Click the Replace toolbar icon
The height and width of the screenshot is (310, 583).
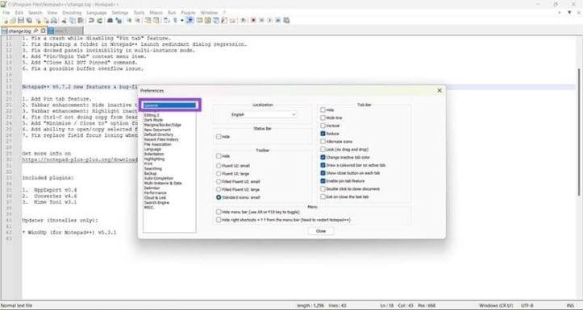[119, 20]
